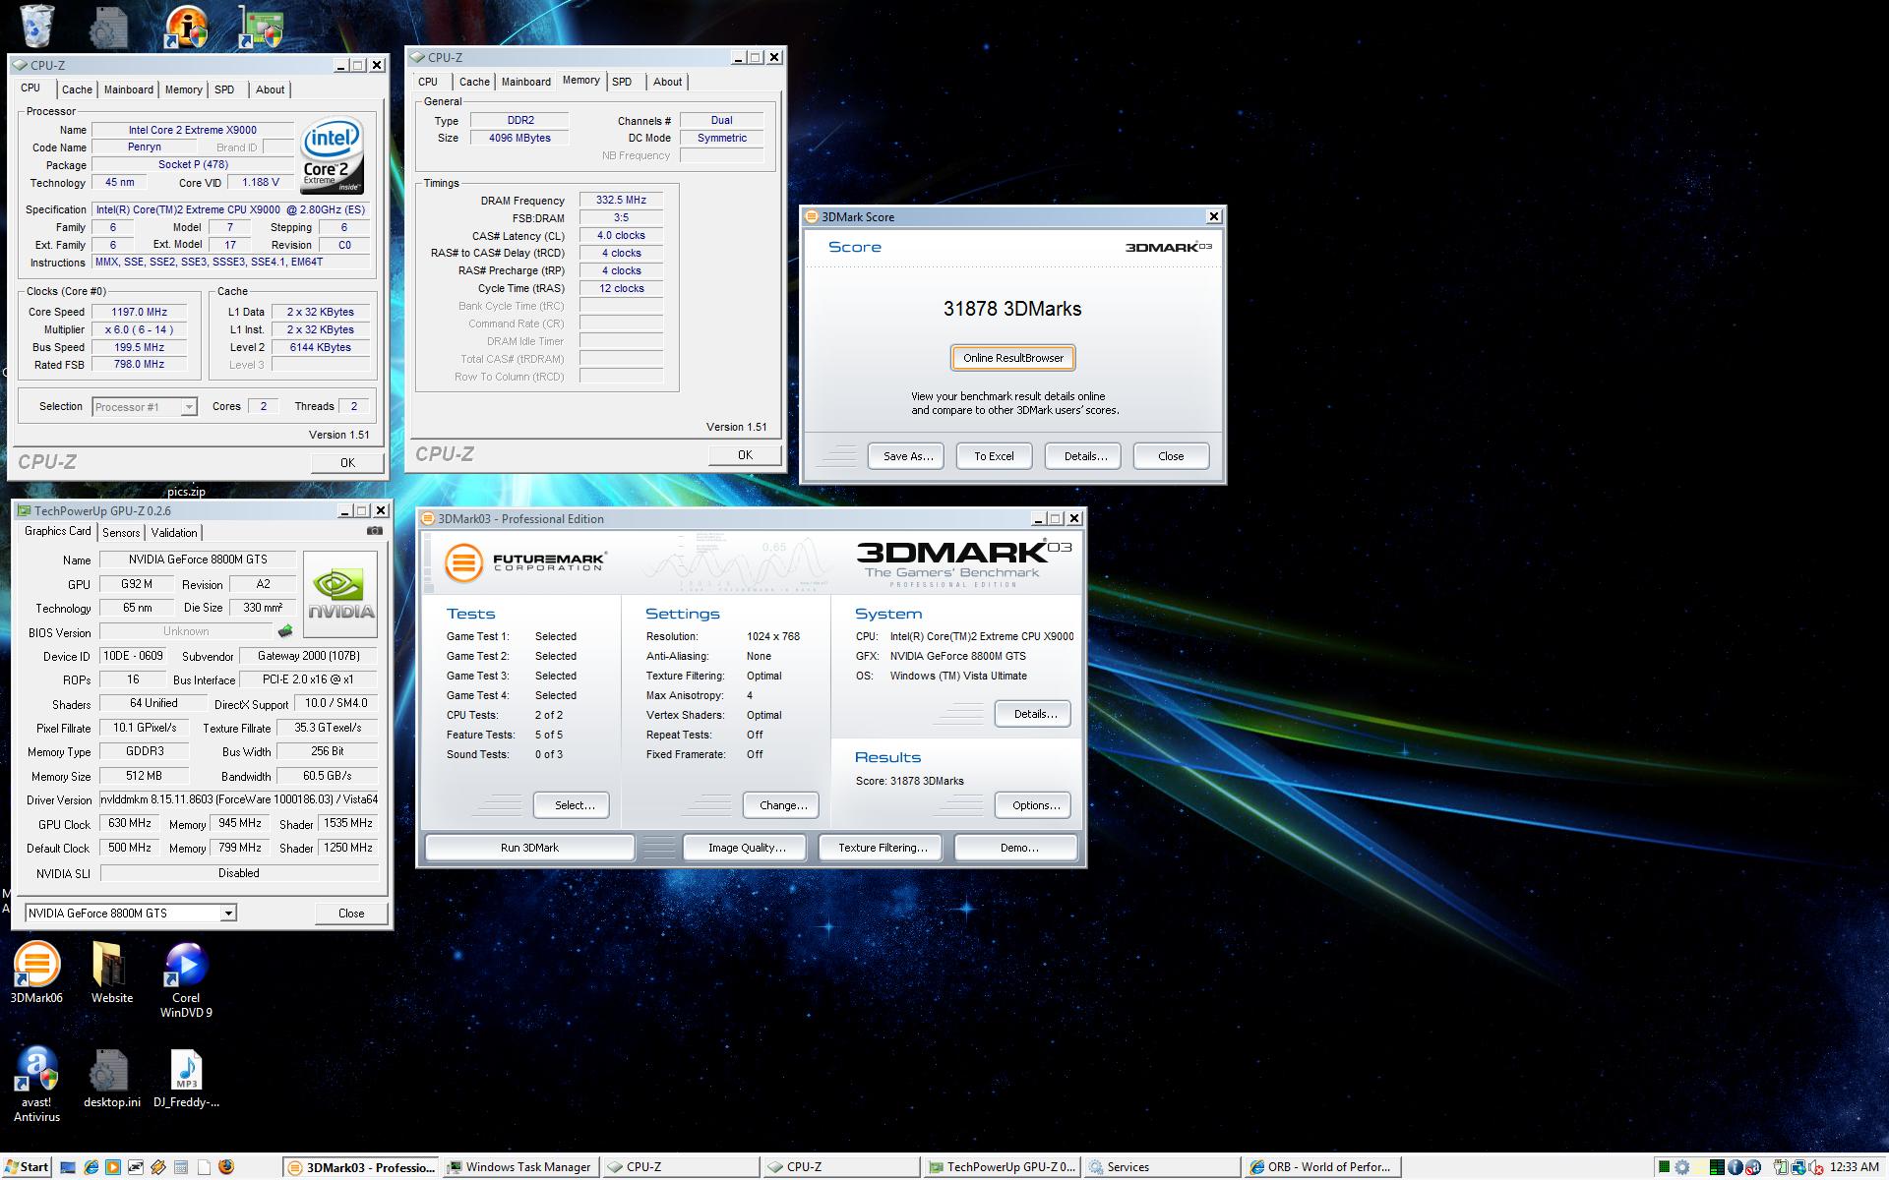The width and height of the screenshot is (1889, 1180).
Task: Click the network tray icon
Action: tap(1798, 1167)
